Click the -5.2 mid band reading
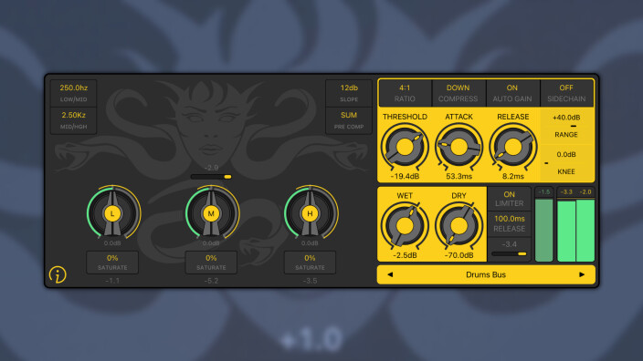Screen dimensions: 643x361 [211, 281]
